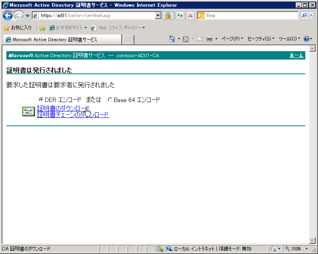Click the security lock icon

(168, 15)
